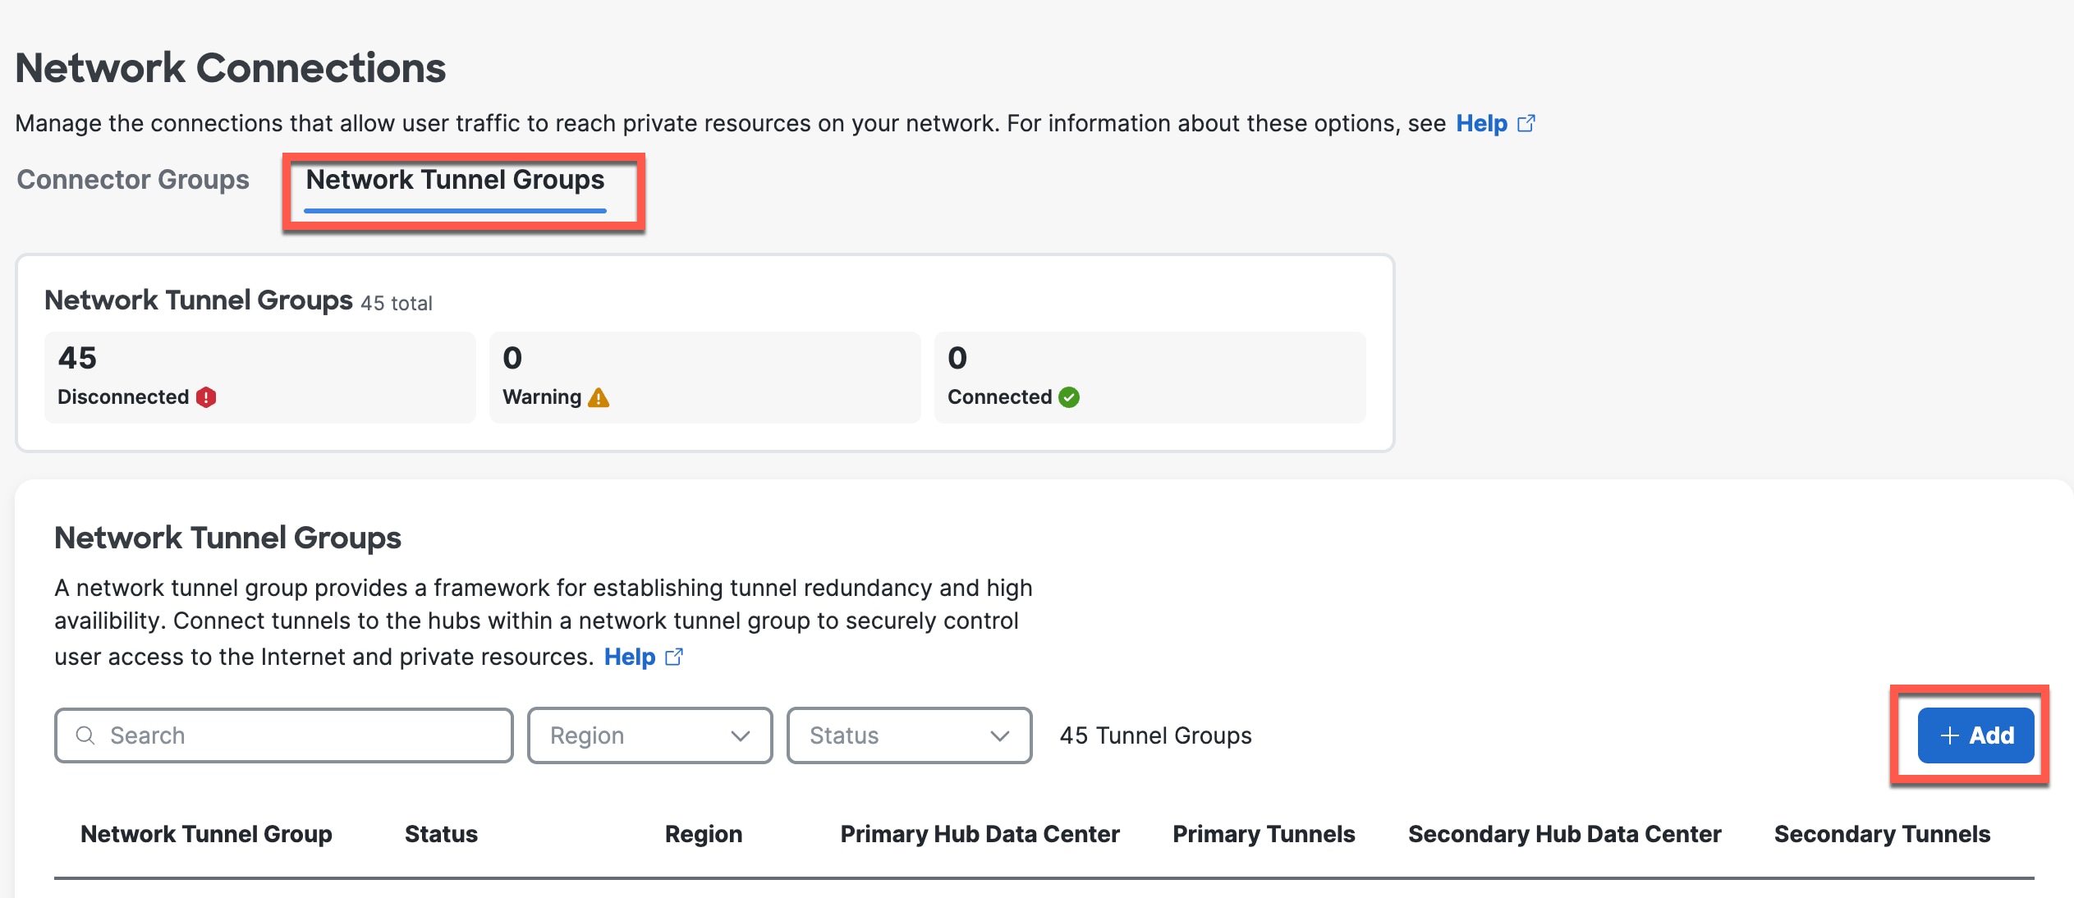The image size is (2074, 898).
Task: Click the green Connected checkmark icon
Action: (1068, 396)
